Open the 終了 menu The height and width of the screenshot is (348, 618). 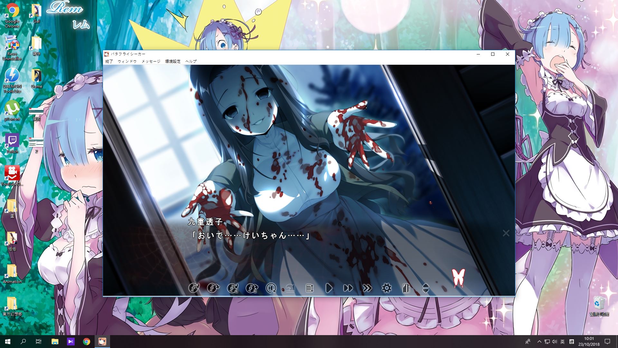109,61
